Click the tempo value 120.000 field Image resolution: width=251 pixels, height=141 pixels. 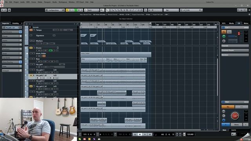(x=190, y=134)
